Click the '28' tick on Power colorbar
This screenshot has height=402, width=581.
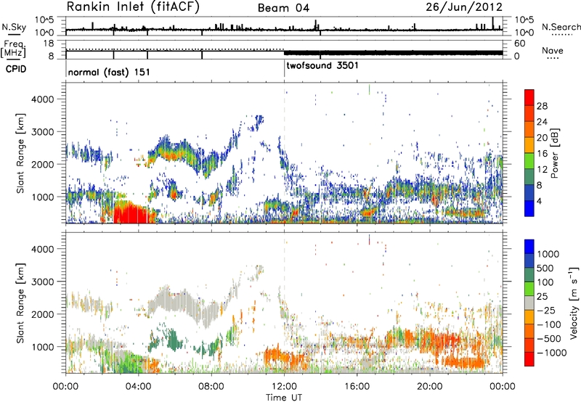(542, 106)
